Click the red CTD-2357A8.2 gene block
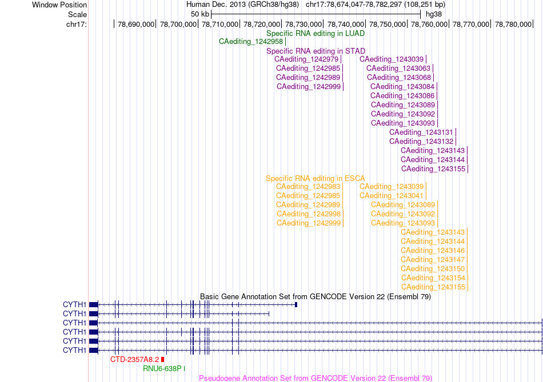The width and height of the screenshot is (543, 382). (x=163, y=360)
